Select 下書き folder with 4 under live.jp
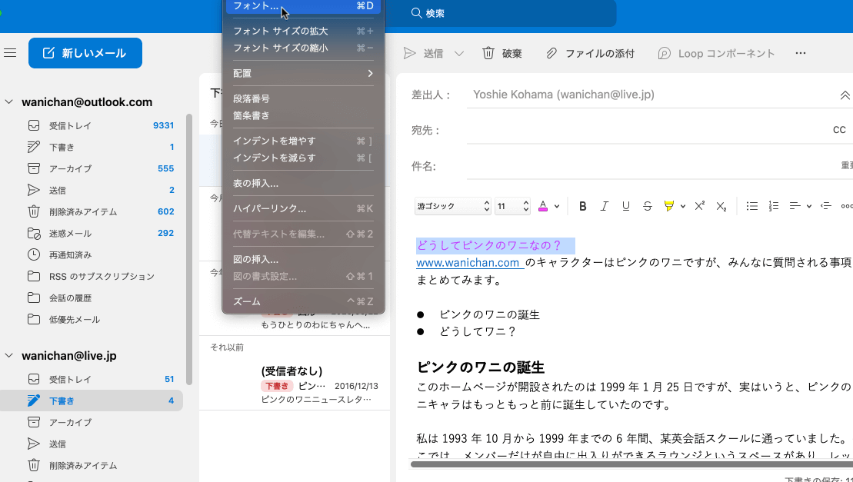Image resolution: width=853 pixels, height=482 pixels. (x=92, y=401)
